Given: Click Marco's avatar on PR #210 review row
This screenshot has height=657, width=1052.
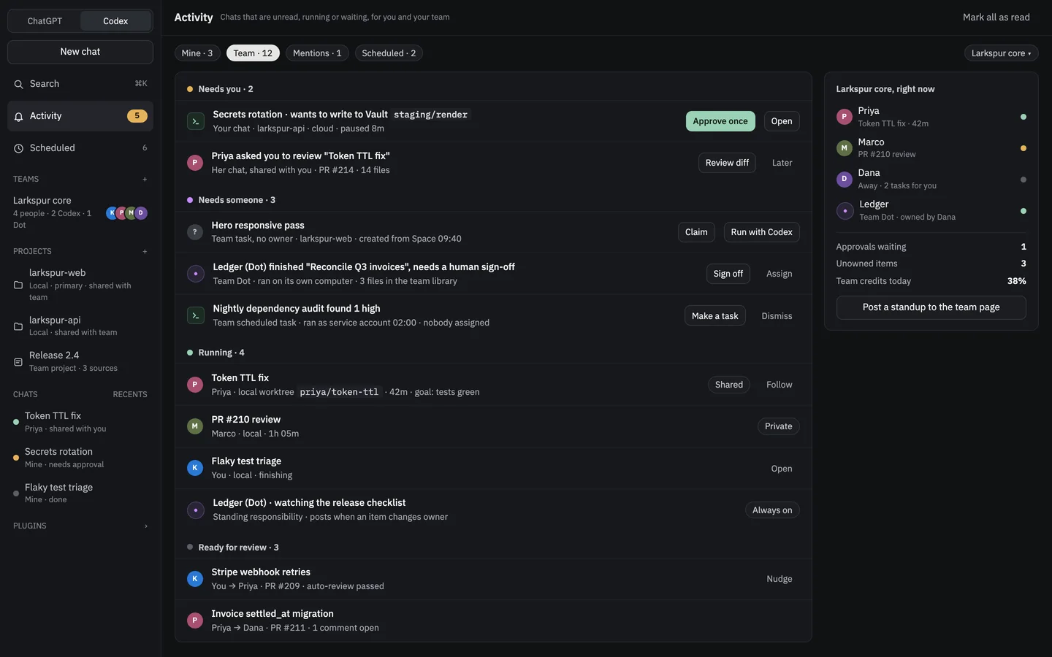Looking at the screenshot, I should tap(195, 426).
